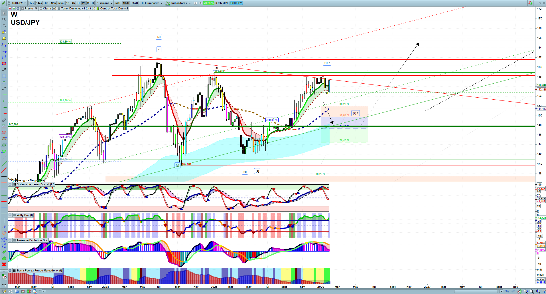Screen dimensions: 546x294
Task: Expand the 10 k unidades dropdown
Action: coord(152,3)
